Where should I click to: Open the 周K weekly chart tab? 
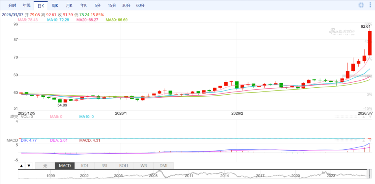(55, 6)
